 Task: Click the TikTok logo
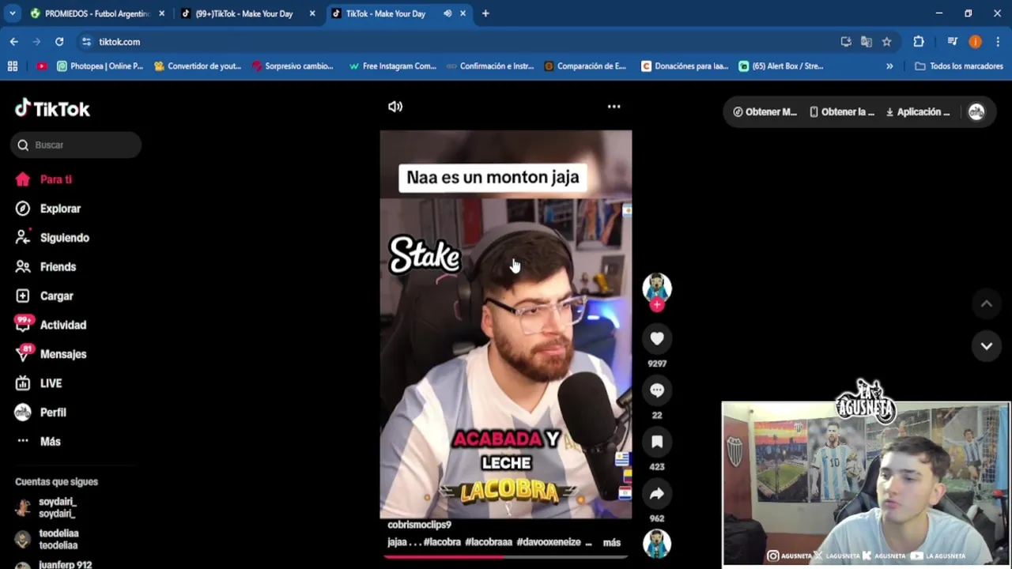pos(52,108)
